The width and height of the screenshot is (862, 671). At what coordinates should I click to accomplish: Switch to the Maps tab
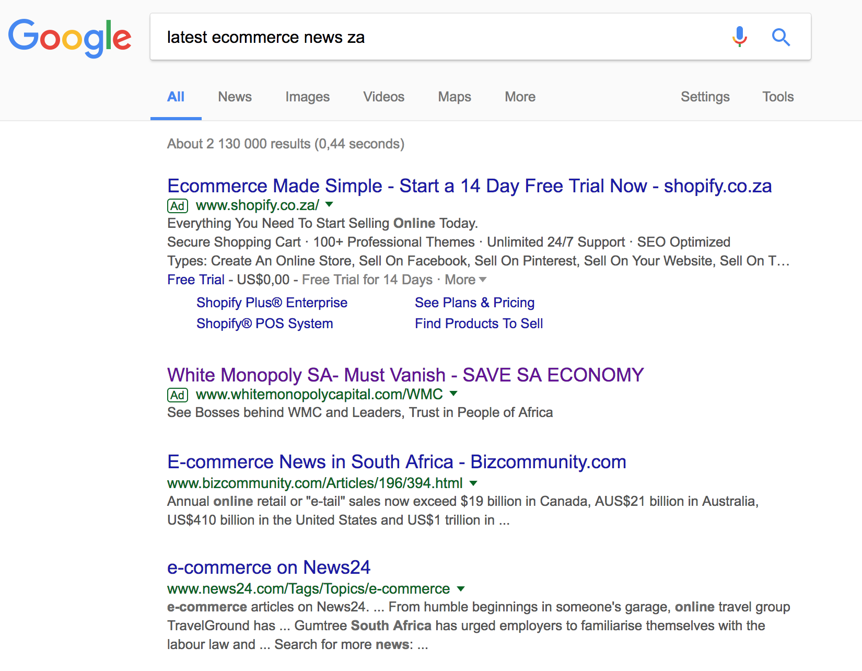(455, 97)
